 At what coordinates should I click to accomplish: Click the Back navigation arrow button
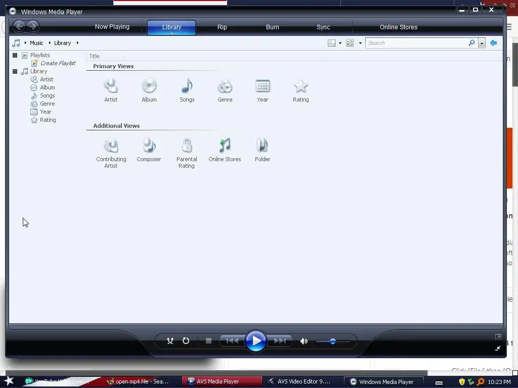(x=19, y=26)
